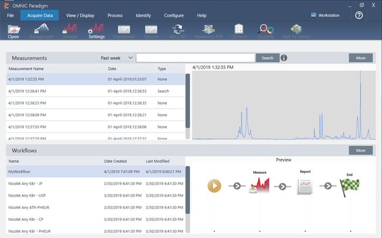Open the Dashboard toolbar icon
382x238 pixels.
[x=124, y=31]
